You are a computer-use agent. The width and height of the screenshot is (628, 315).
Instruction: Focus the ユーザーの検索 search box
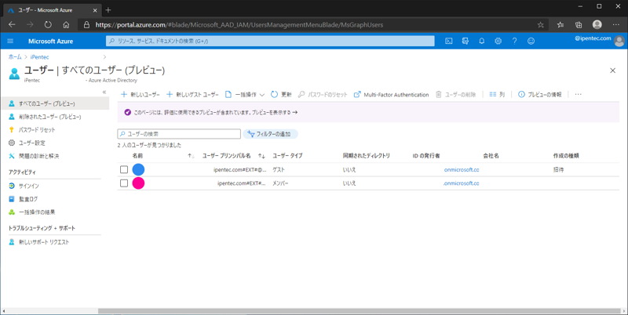point(179,134)
